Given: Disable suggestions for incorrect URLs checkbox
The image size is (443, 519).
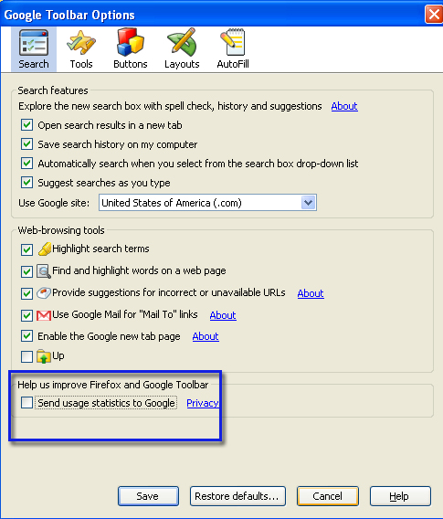Looking at the screenshot, I should 26,293.
